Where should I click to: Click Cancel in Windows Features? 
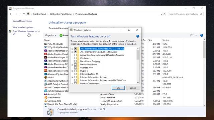pyautogui.click(x=133, y=88)
